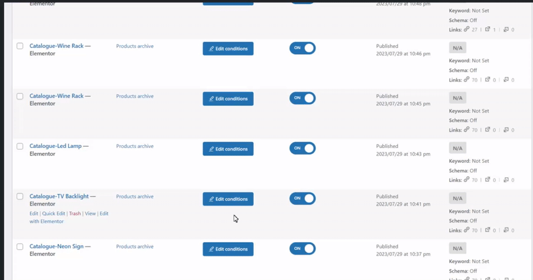Click Products archive in Catalogue-Neon Sign row

135,247
